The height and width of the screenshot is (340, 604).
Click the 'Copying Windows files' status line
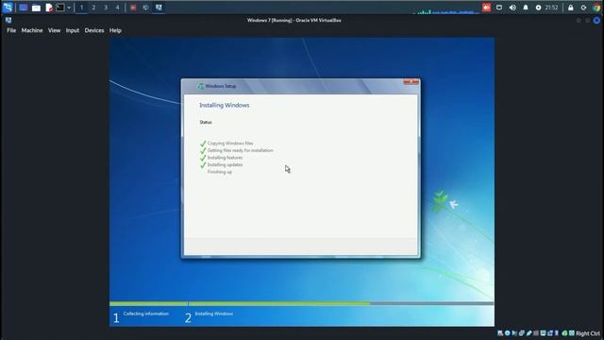tap(230, 143)
